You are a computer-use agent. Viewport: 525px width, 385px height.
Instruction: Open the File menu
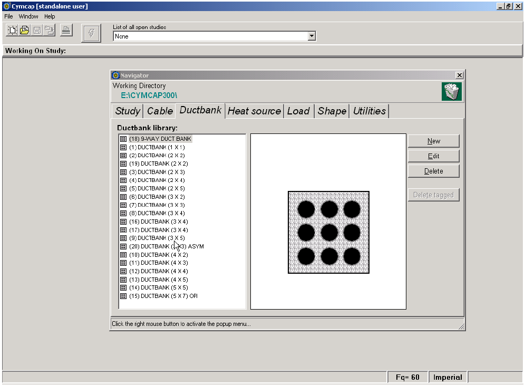pyautogui.click(x=8, y=16)
